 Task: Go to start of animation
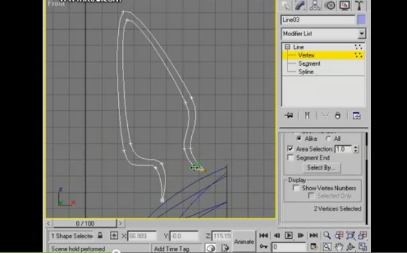[x=264, y=236]
